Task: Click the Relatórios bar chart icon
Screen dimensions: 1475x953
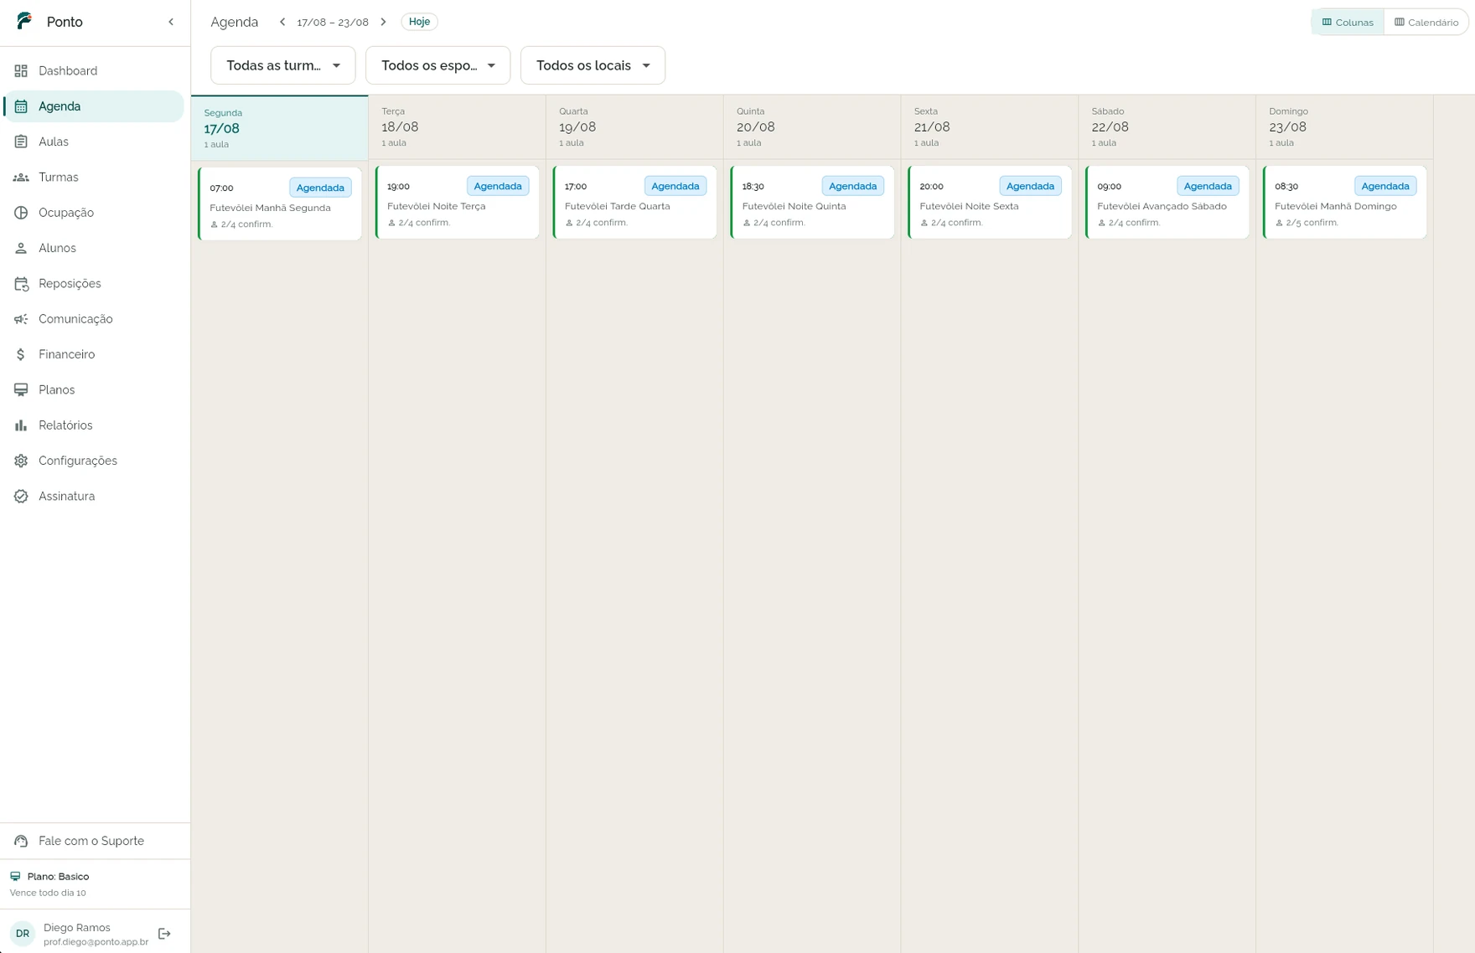Action: (21, 425)
